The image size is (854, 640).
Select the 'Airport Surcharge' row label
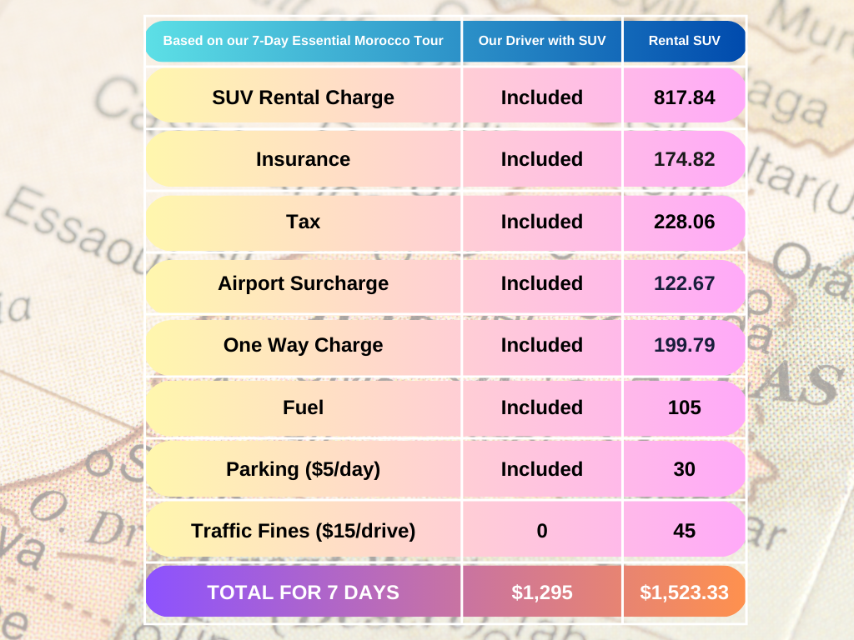303,283
